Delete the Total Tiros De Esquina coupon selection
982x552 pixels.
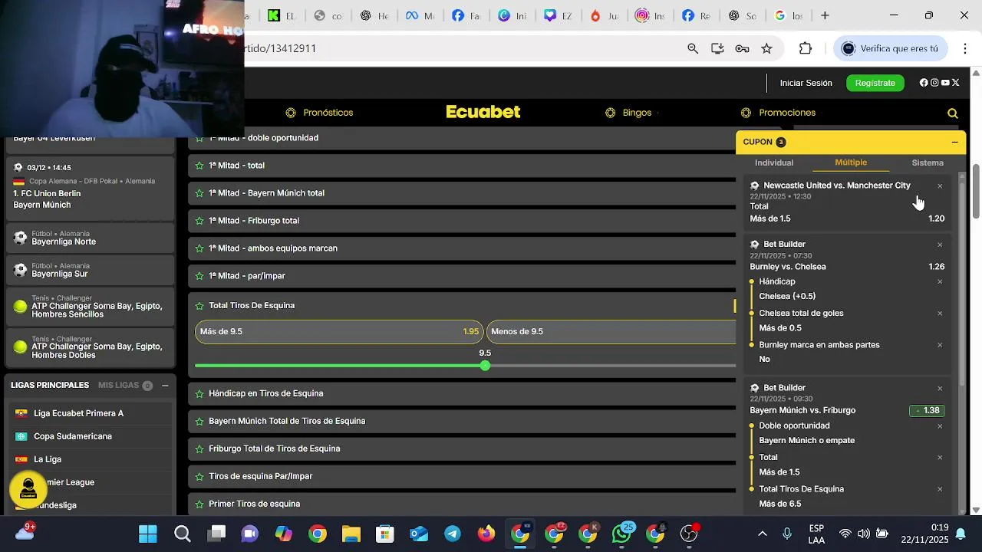point(940,489)
